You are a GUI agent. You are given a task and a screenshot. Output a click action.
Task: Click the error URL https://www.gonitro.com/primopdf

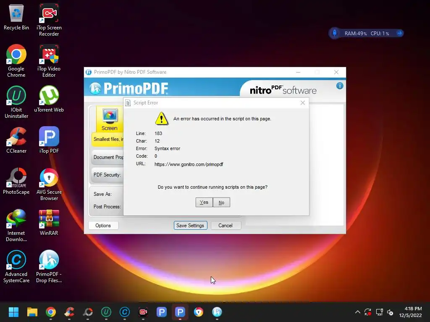(x=189, y=164)
